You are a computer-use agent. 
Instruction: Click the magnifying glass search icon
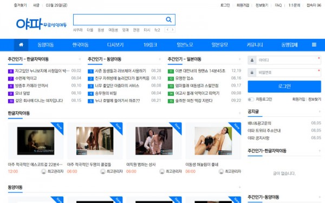168,19
